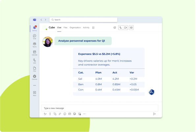Open the Chat icon in sidebar
The width and height of the screenshot is (196, 132).
pyautogui.click(x=35, y=37)
